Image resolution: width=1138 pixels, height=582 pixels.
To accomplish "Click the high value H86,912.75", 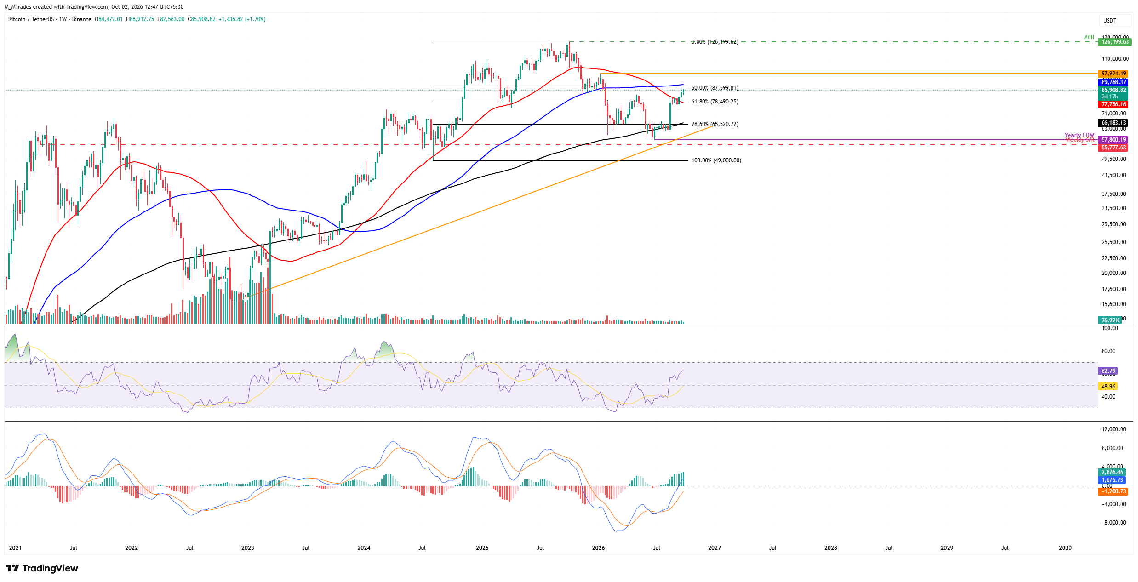I will point(140,19).
